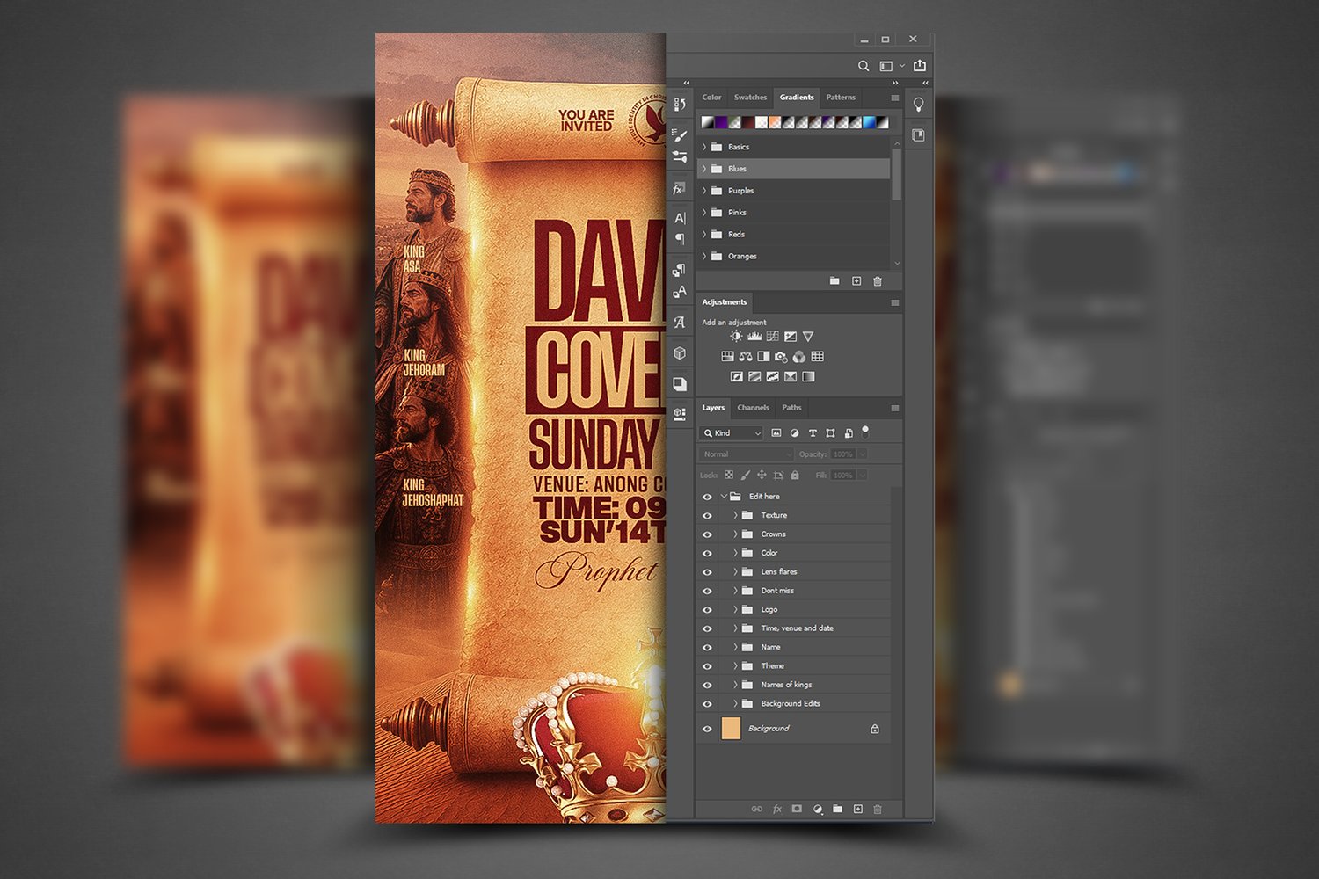Create a new layer plus icon
This screenshot has height=879, width=1319.
point(858,810)
